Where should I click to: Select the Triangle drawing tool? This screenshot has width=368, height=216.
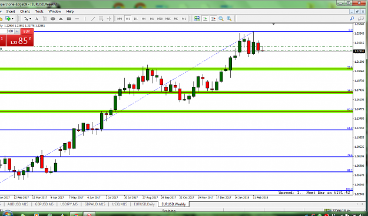click(x=61, y=19)
